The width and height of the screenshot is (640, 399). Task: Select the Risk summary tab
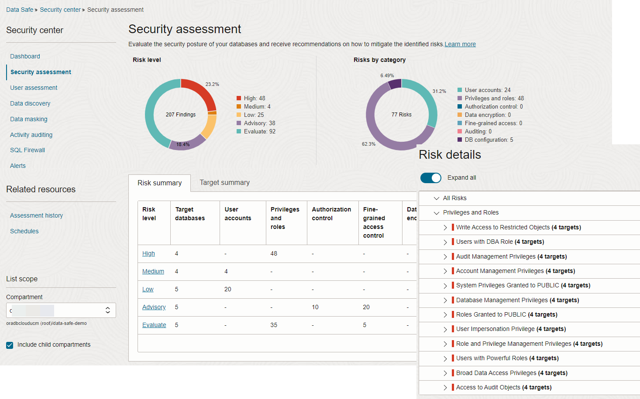pyautogui.click(x=159, y=182)
